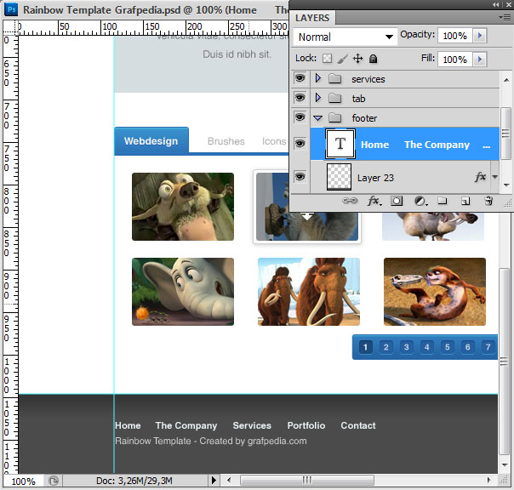Click footer Home link
The height and width of the screenshot is (490, 514).
point(128,425)
